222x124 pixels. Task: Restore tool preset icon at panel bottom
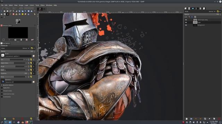(14, 118)
